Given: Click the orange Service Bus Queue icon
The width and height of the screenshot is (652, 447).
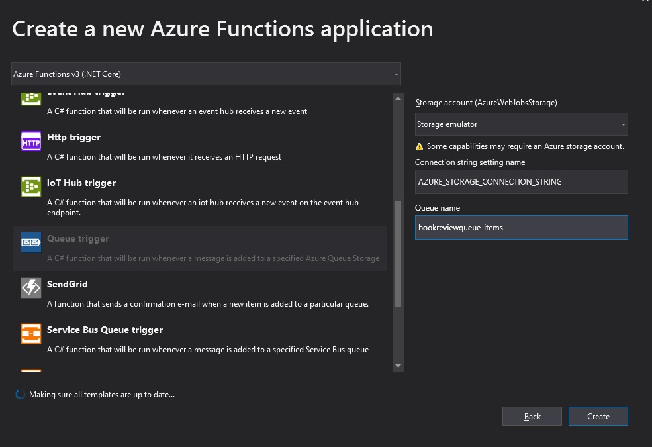Looking at the screenshot, I should point(31,334).
